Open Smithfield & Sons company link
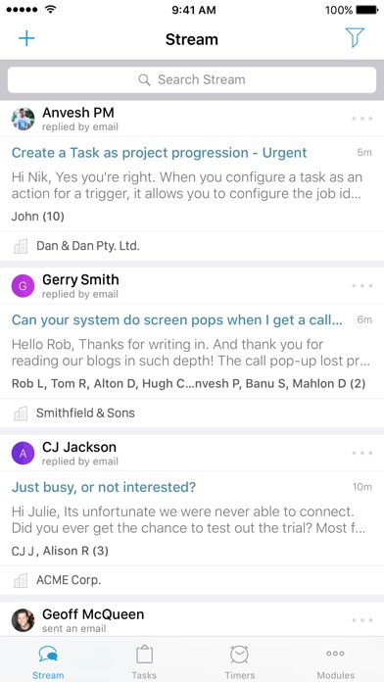This screenshot has width=384, height=682. tap(85, 413)
